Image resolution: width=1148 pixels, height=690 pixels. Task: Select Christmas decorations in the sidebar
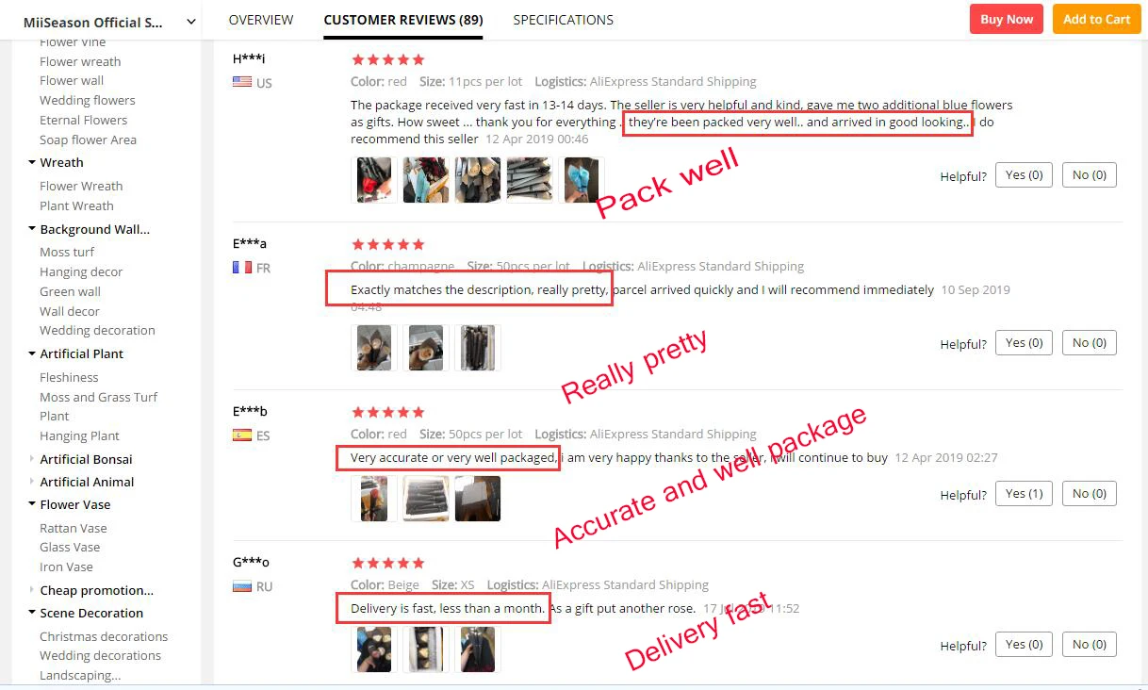point(104,636)
